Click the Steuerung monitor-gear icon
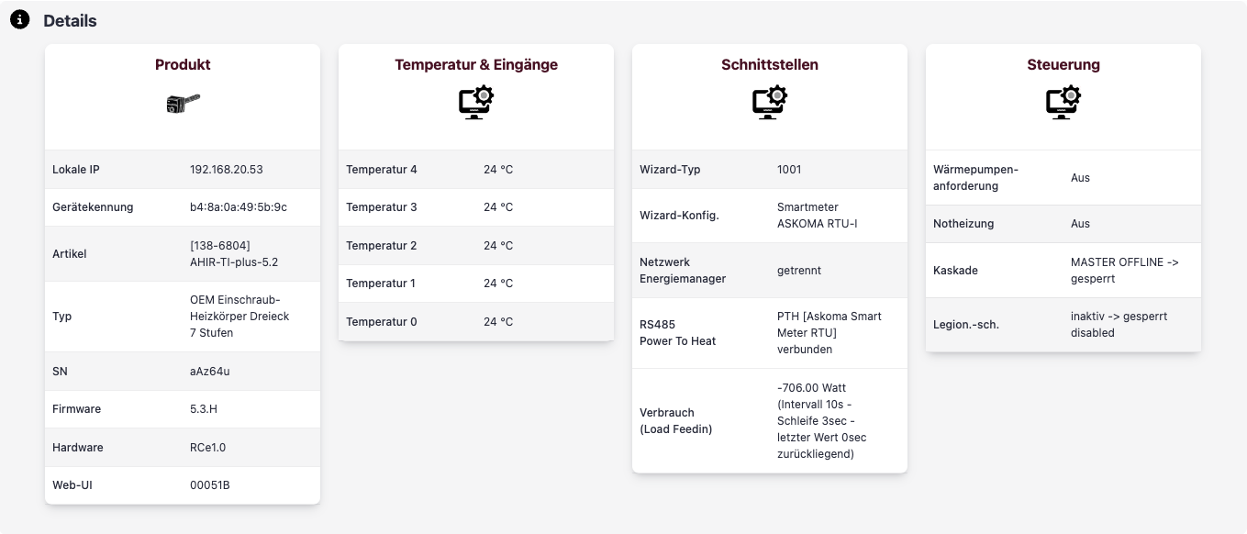Image resolution: width=1247 pixels, height=534 pixels. [1063, 102]
